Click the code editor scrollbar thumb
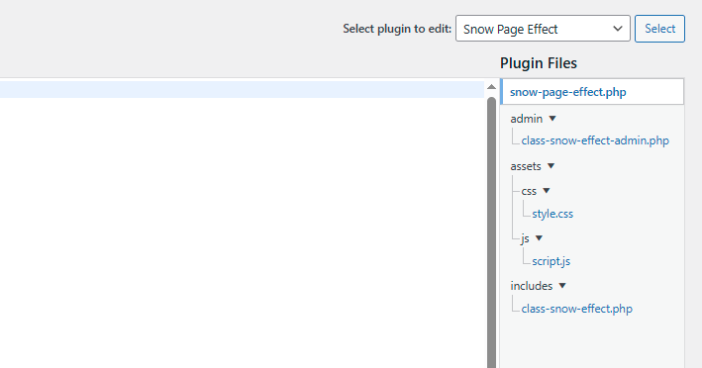Viewport: 702px width, 368px height. [x=491, y=232]
